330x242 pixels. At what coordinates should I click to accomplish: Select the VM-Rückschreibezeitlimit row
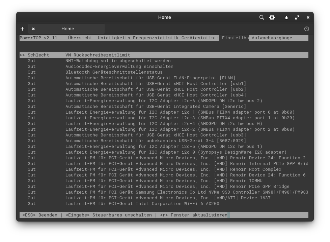[164, 55]
